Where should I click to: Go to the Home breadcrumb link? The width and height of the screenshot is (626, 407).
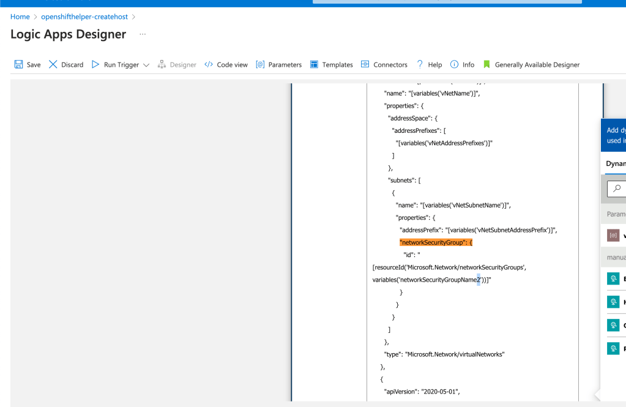[x=20, y=17]
